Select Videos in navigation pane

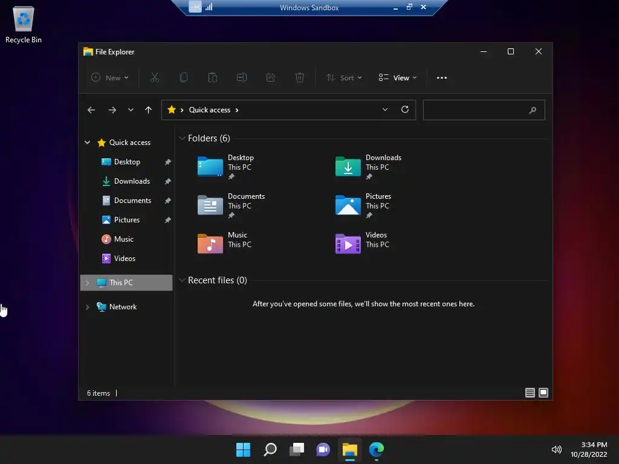tap(125, 259)
